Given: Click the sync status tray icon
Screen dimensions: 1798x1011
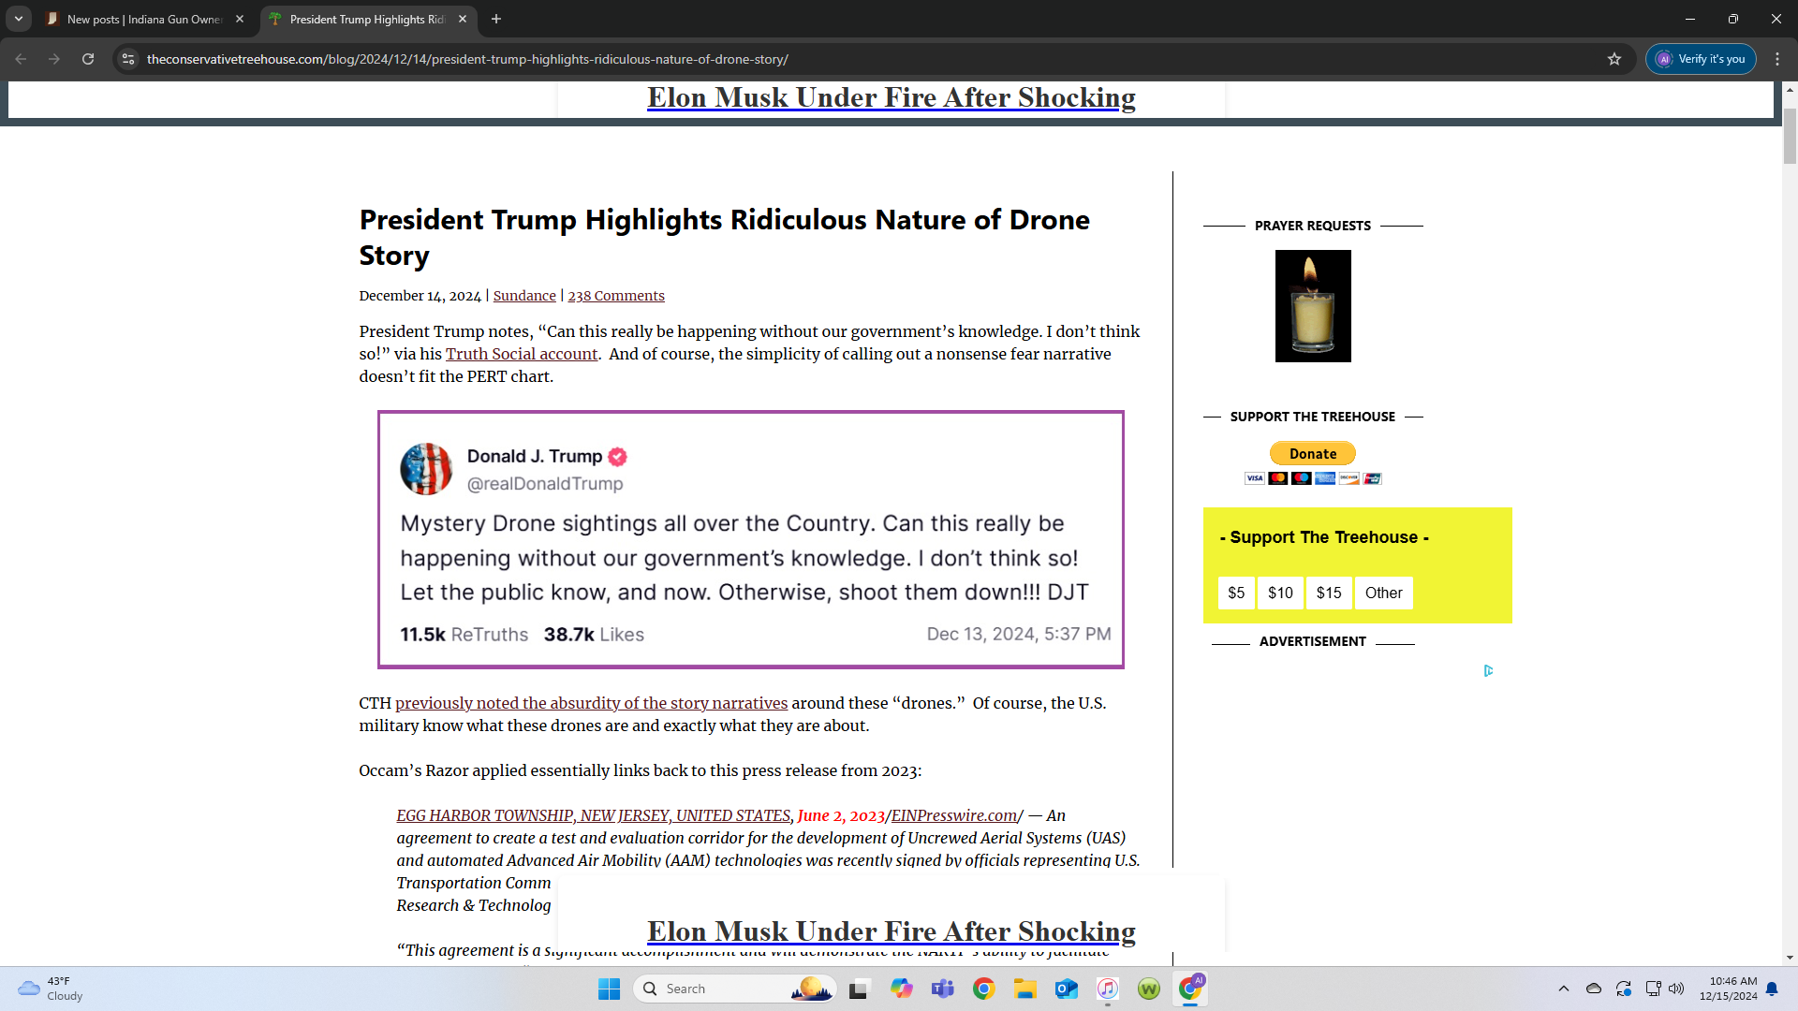Looking at the screenshot, I should coord(1623,989).
